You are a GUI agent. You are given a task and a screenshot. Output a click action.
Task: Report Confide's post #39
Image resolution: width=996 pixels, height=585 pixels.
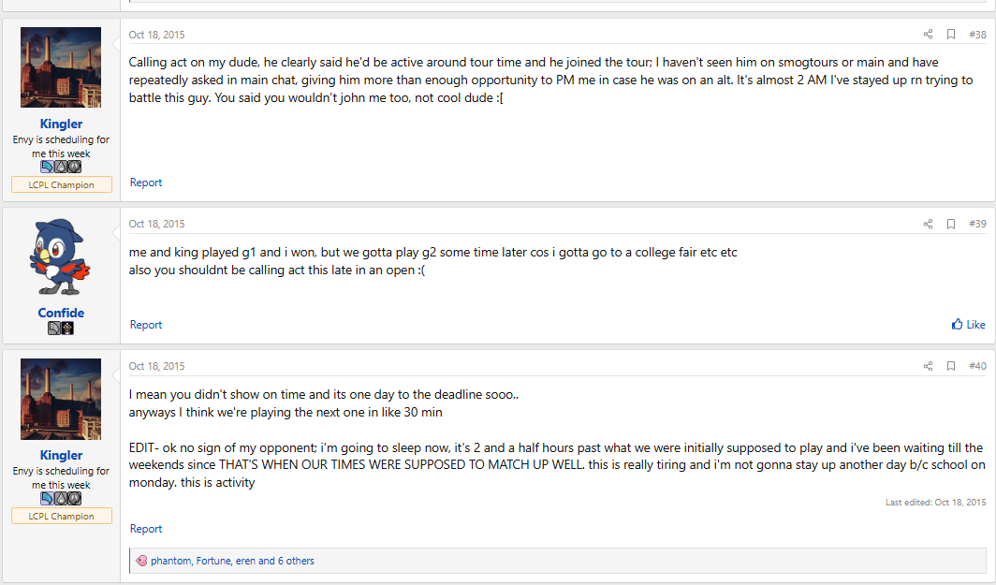[146, 325]
